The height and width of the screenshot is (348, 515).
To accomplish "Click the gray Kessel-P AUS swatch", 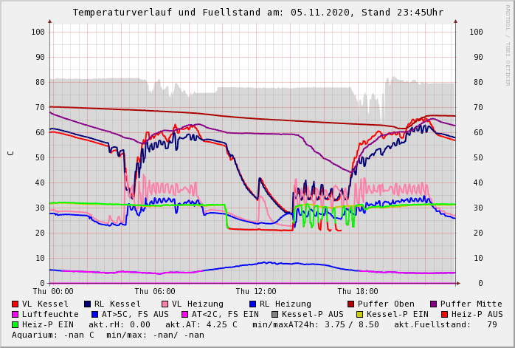I will click(275, 315).
